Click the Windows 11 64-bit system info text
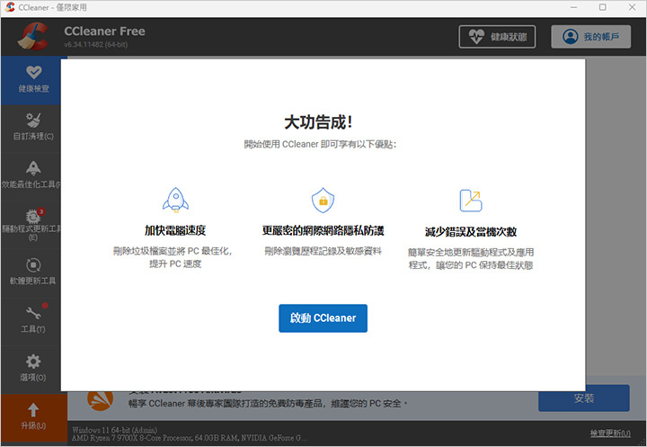 115,430
